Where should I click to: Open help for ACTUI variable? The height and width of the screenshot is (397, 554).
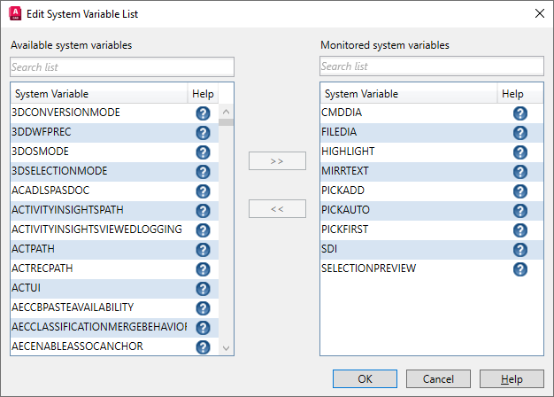[x=203, y=289]
